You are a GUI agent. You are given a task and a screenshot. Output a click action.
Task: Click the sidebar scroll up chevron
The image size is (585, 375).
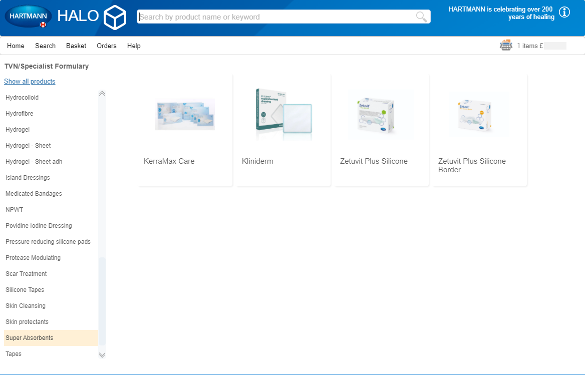pyautogui.click(x=102, y=94)
